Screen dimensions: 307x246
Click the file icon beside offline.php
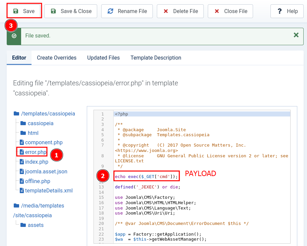[22, 181]
